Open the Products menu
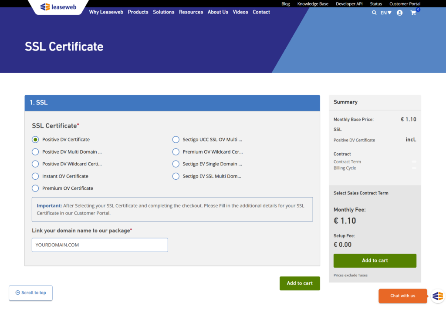446x309 pixels. 138,12
